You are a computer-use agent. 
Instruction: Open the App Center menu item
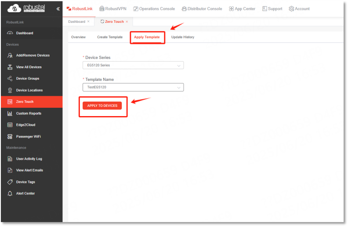242,9
